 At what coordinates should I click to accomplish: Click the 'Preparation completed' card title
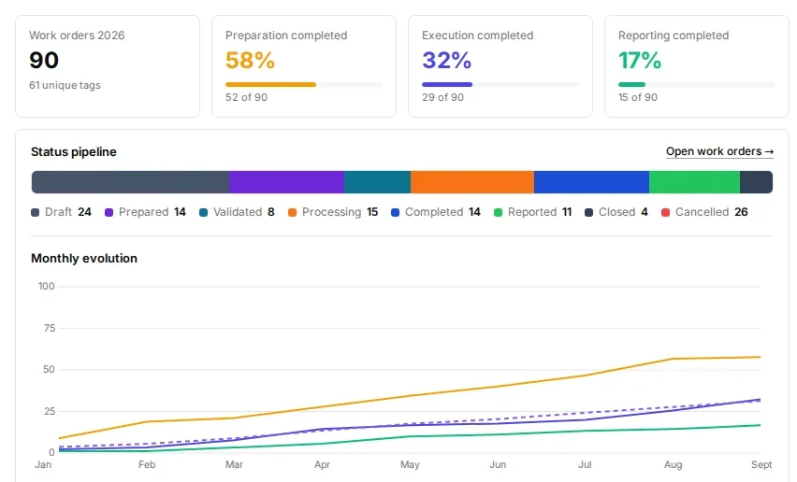286,35
